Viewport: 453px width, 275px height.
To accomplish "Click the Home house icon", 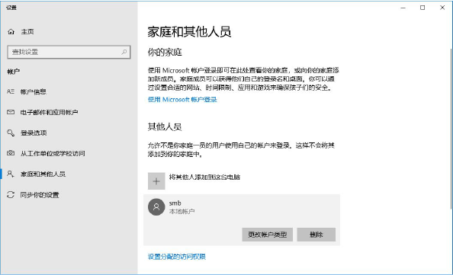I will (x=11, y=32).
